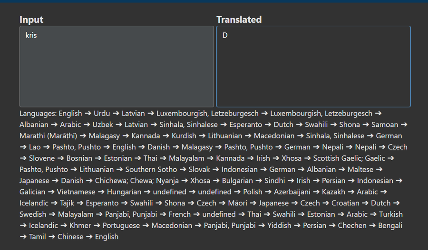
Task: Click 'Chinese' near the chain's end
Action: [70, 237]
